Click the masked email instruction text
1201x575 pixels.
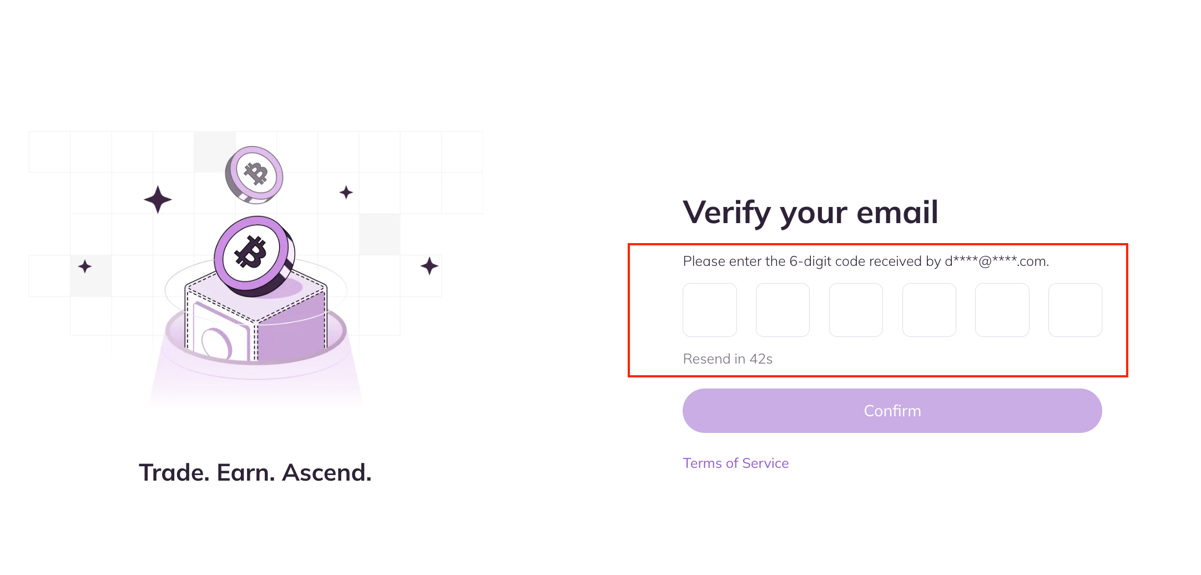click(x=865, y=261)
